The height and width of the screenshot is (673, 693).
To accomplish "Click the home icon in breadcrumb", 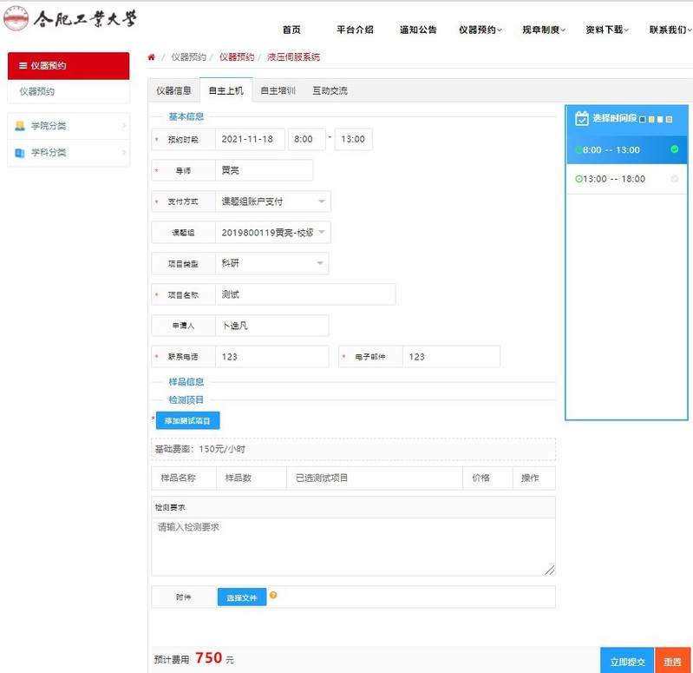I will click(152, 57).
